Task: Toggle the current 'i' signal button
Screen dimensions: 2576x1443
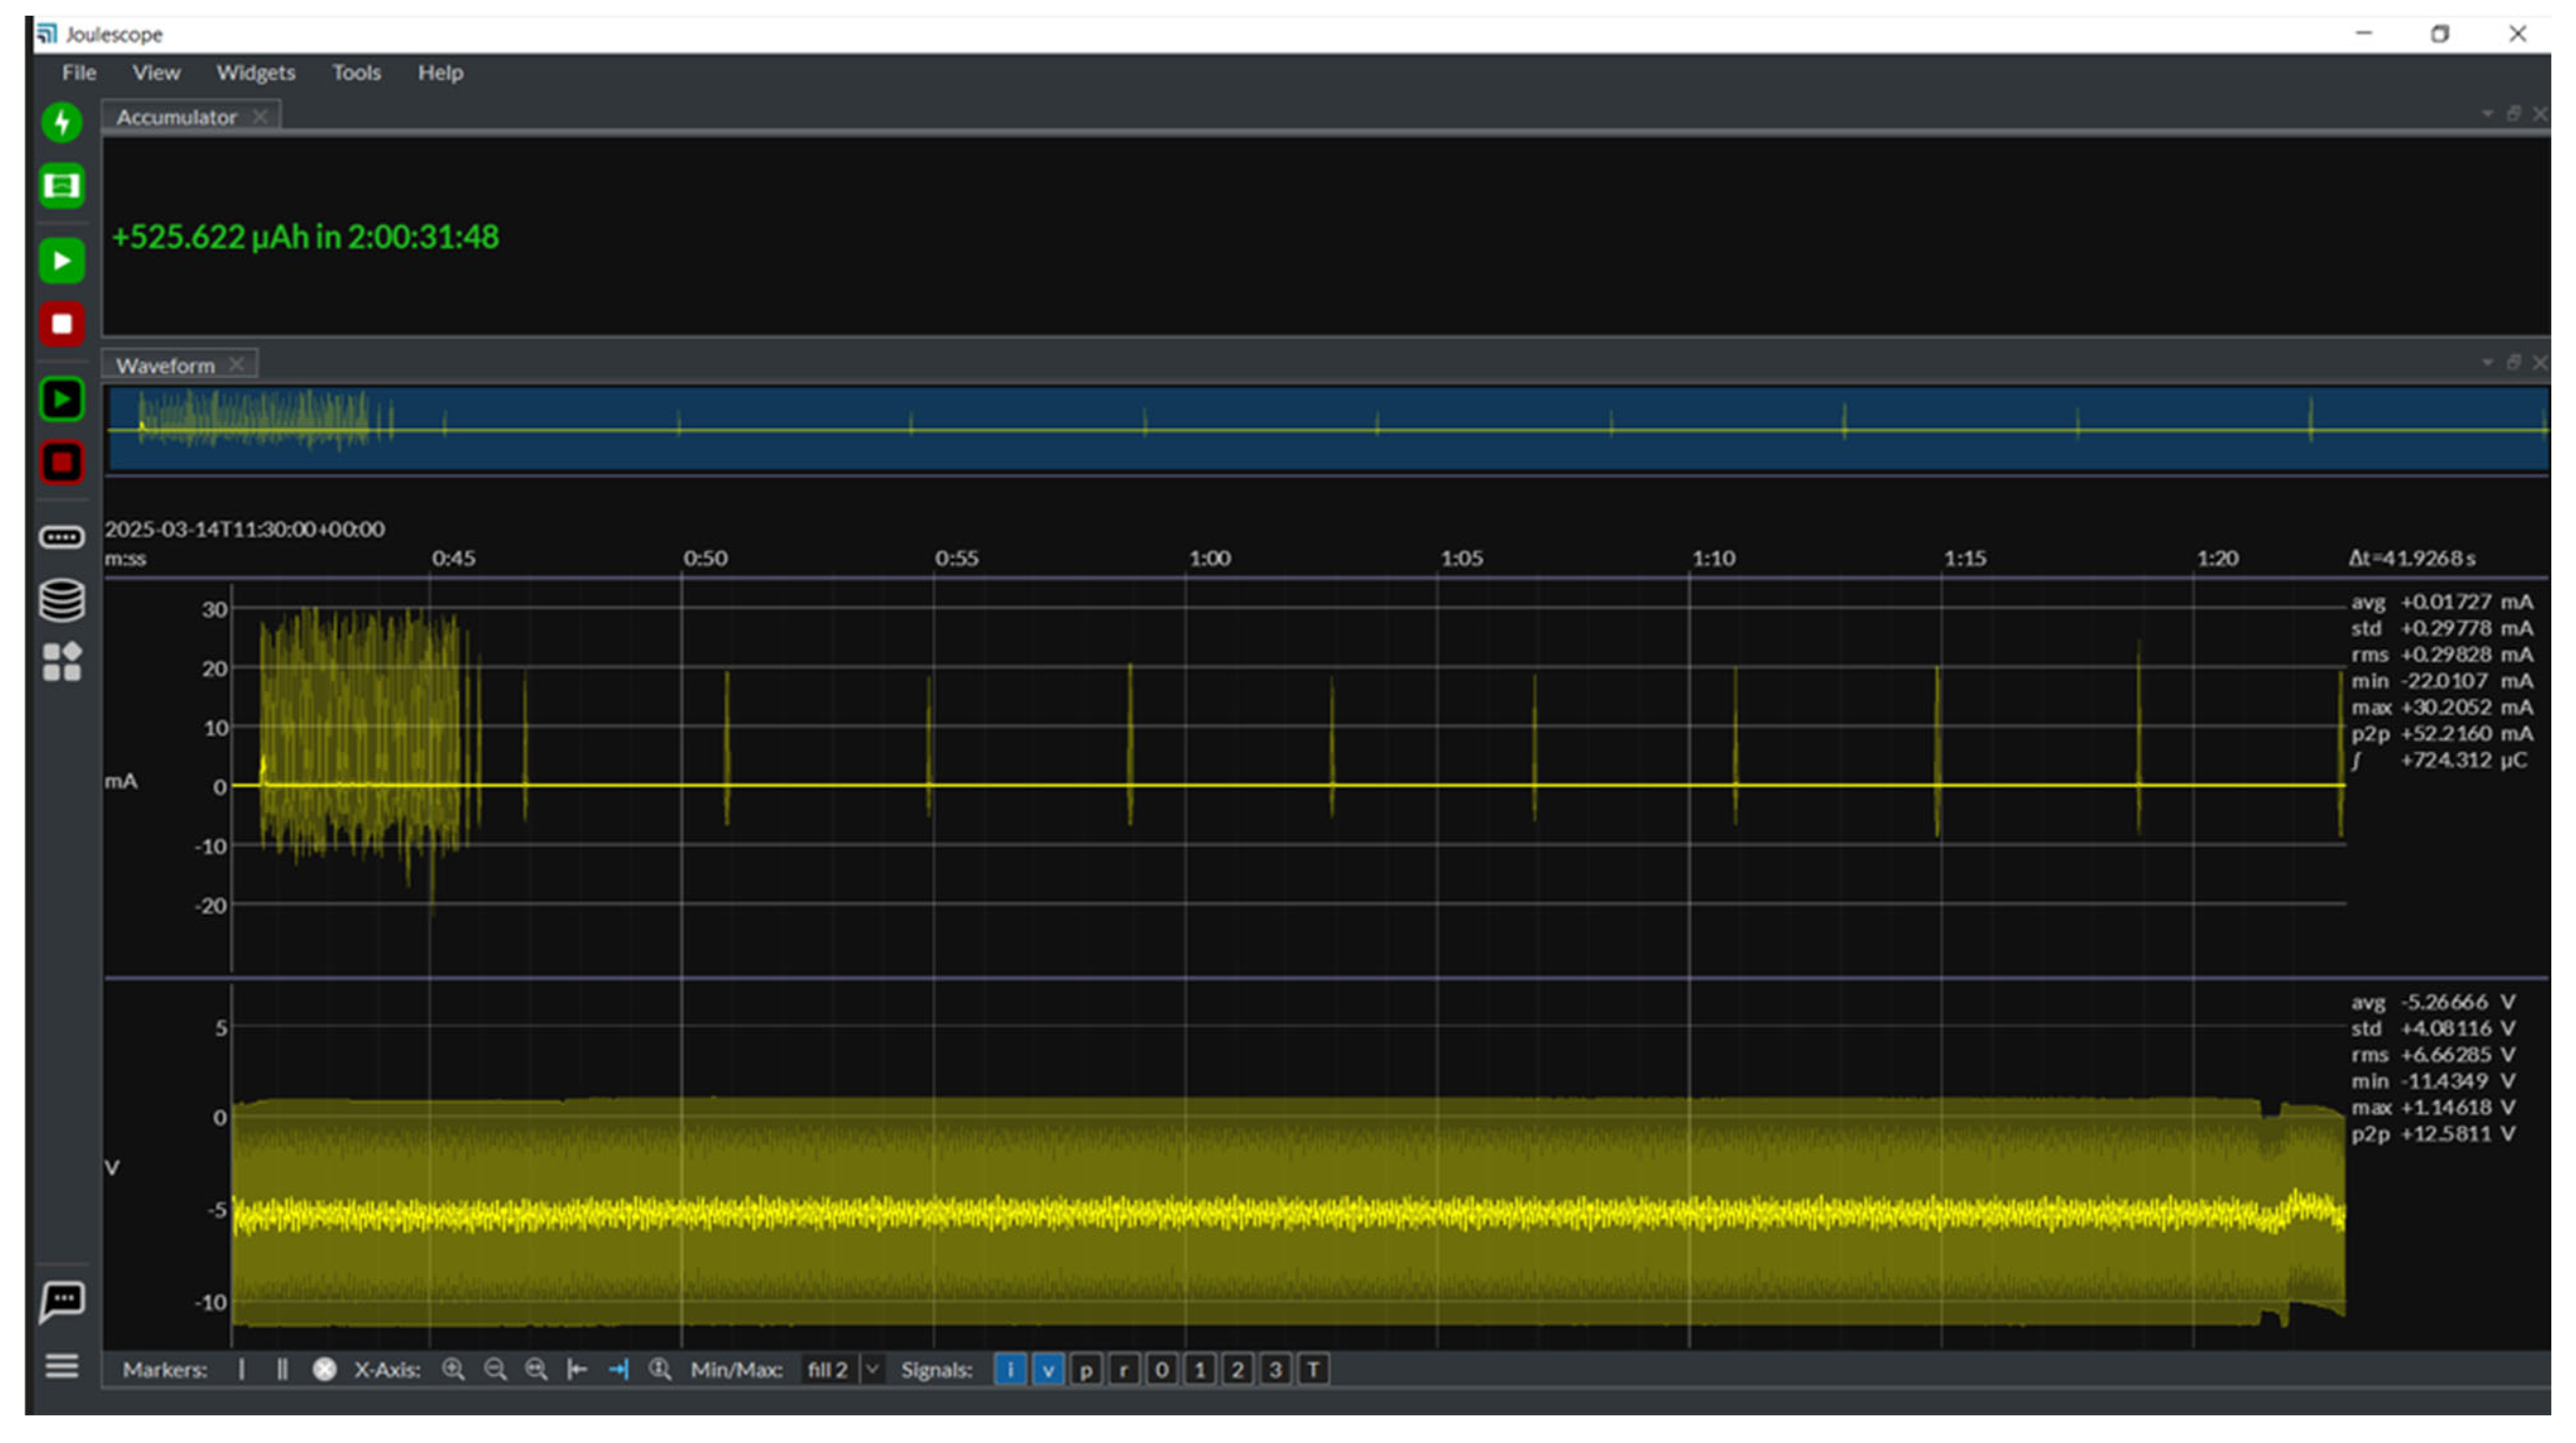Action: tap(1010, 1369)
